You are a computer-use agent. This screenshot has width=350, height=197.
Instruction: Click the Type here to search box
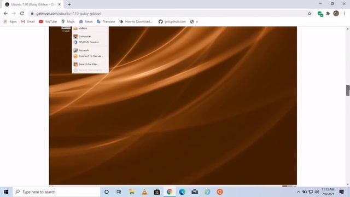tap(56, 192)
